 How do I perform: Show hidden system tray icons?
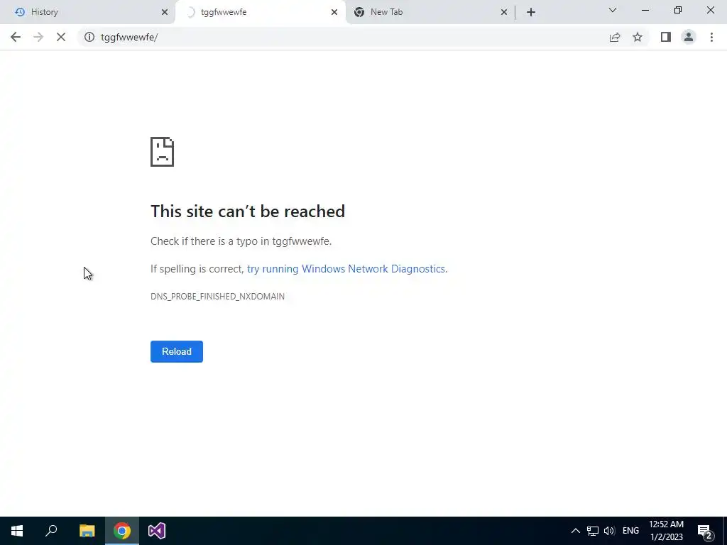pos(575,531)
